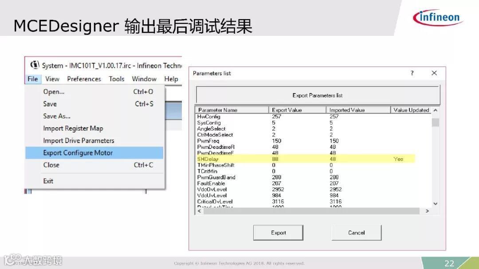
Task: Click PwmGuardBand export value 288
Action: (276, 177)
